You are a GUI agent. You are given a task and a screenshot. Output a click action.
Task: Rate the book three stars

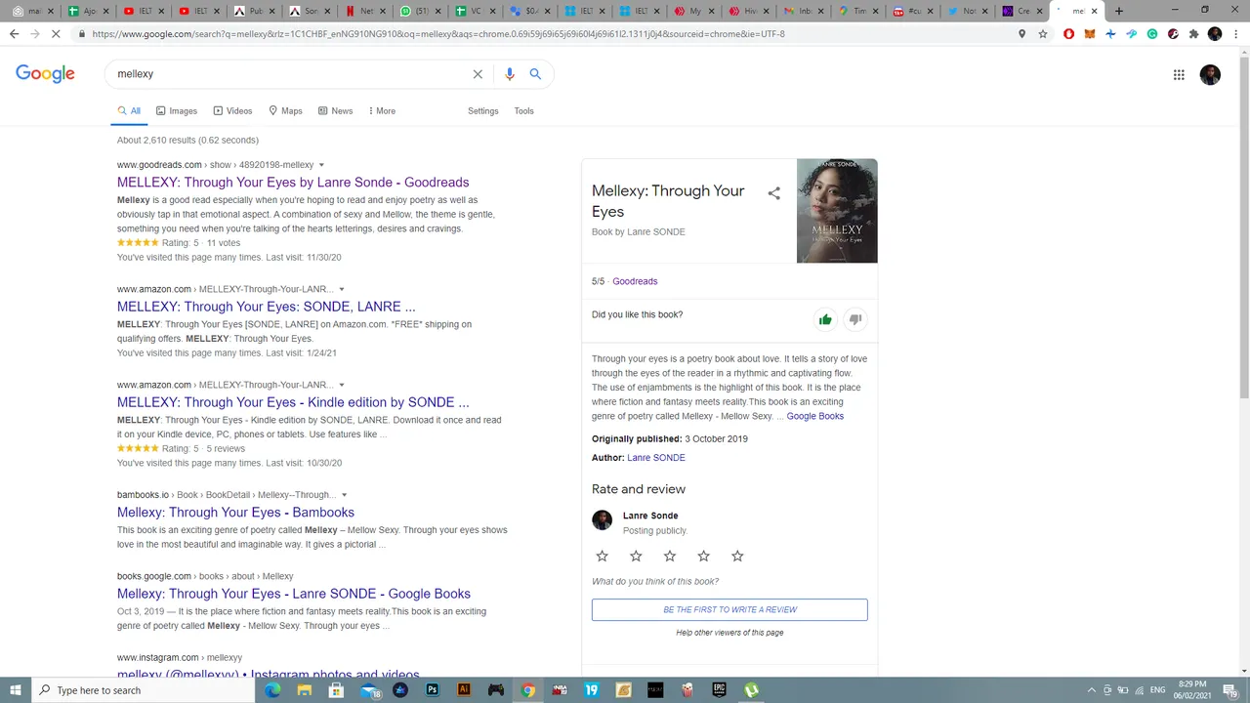(x=669, y=556)
